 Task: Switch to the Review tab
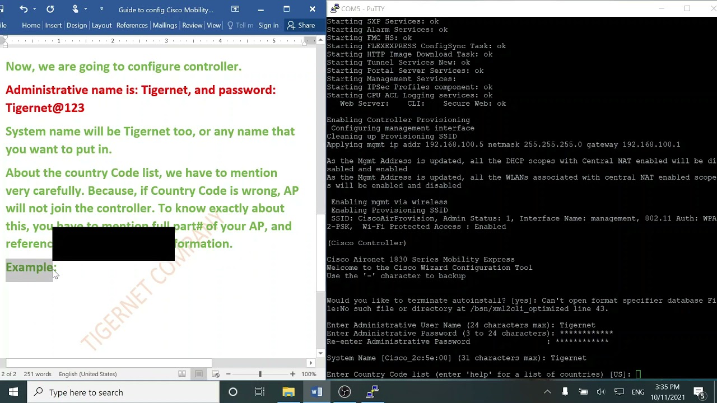pos(192,25)
